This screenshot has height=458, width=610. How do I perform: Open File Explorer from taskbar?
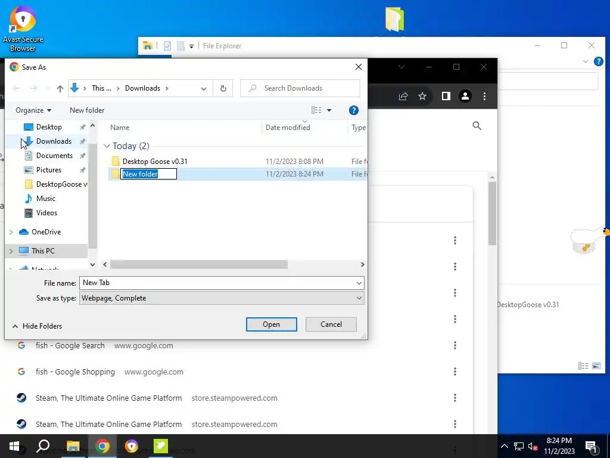pos(73,446)
